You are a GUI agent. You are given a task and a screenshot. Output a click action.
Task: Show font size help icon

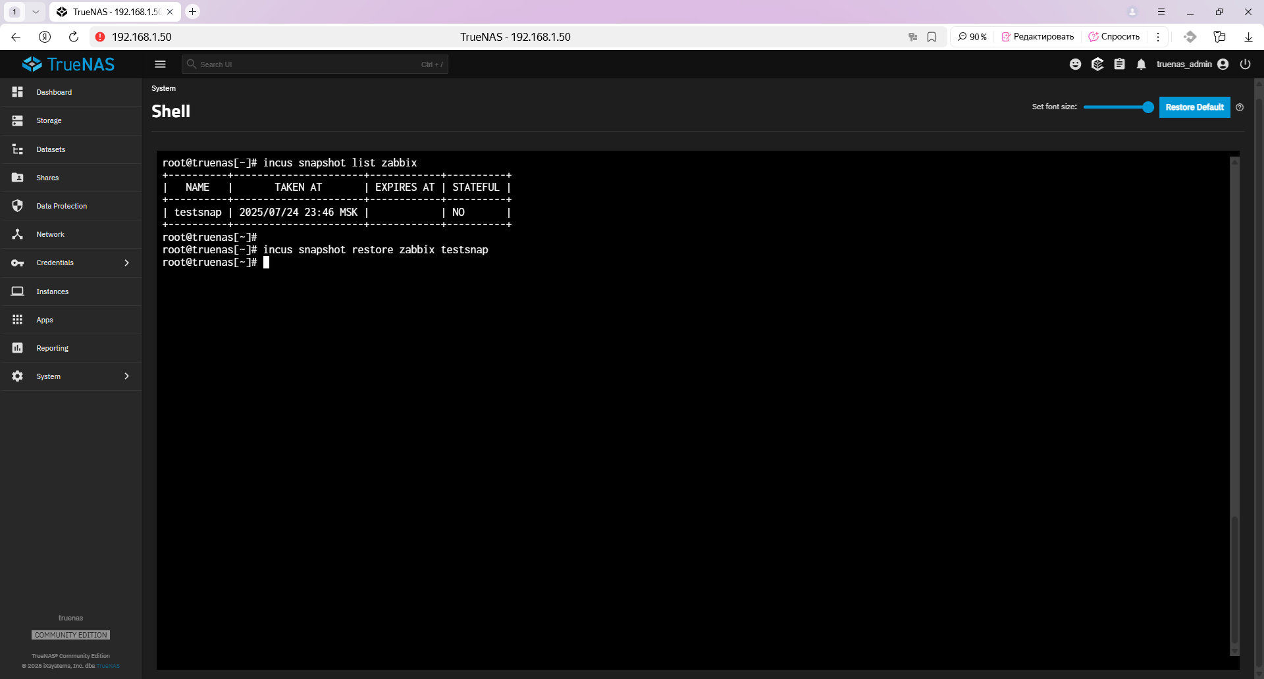1240,107
